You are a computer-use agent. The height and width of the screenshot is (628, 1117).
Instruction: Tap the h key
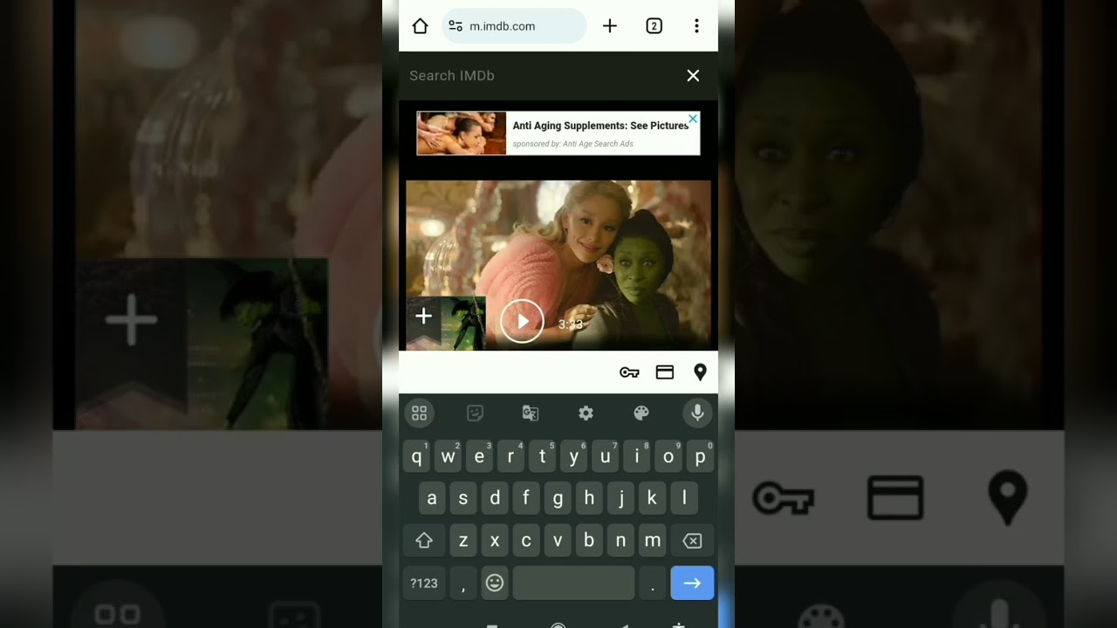click(x=589, y=498)
